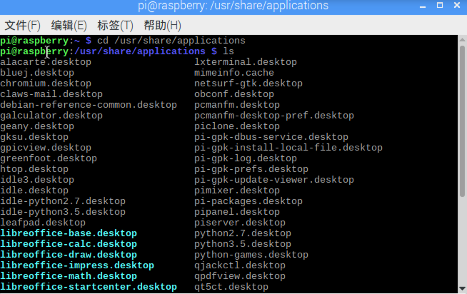Click the text python3.5.desktop
This screenshot has width=467, height=294.
coord(243,244)
